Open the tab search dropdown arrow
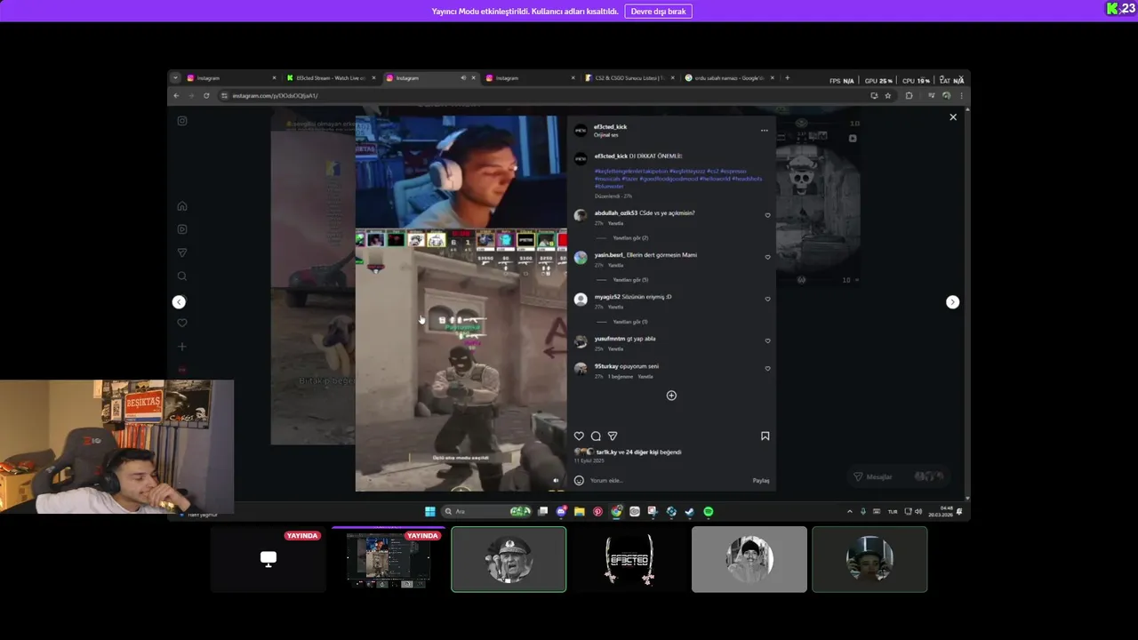This screenshot has height=640, width=1138. (175, 78)
